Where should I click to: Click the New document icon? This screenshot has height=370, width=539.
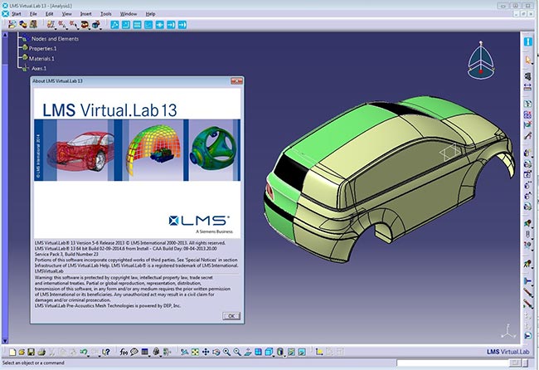click(x=12, y=352)
